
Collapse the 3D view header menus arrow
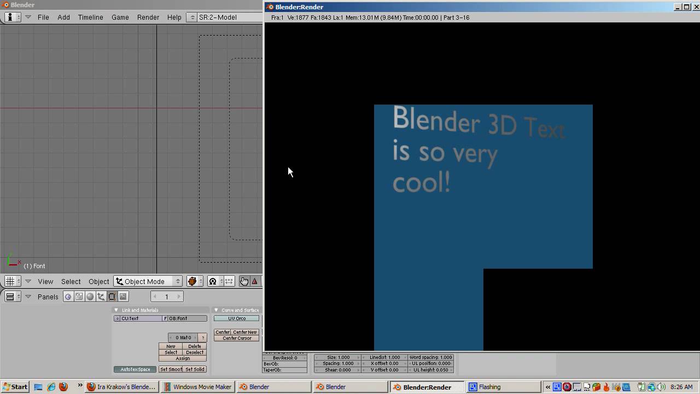(28, 281)
